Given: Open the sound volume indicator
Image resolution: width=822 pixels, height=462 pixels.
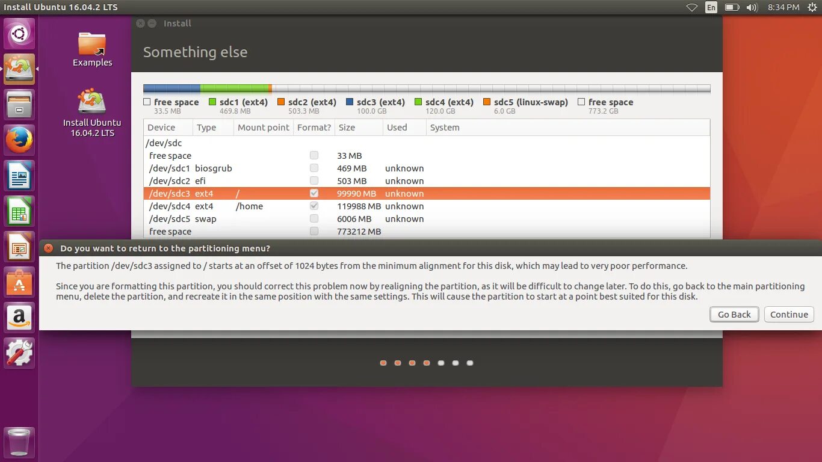Looking at the screenshot, I should pyautogui.click(x=752, y=7).
